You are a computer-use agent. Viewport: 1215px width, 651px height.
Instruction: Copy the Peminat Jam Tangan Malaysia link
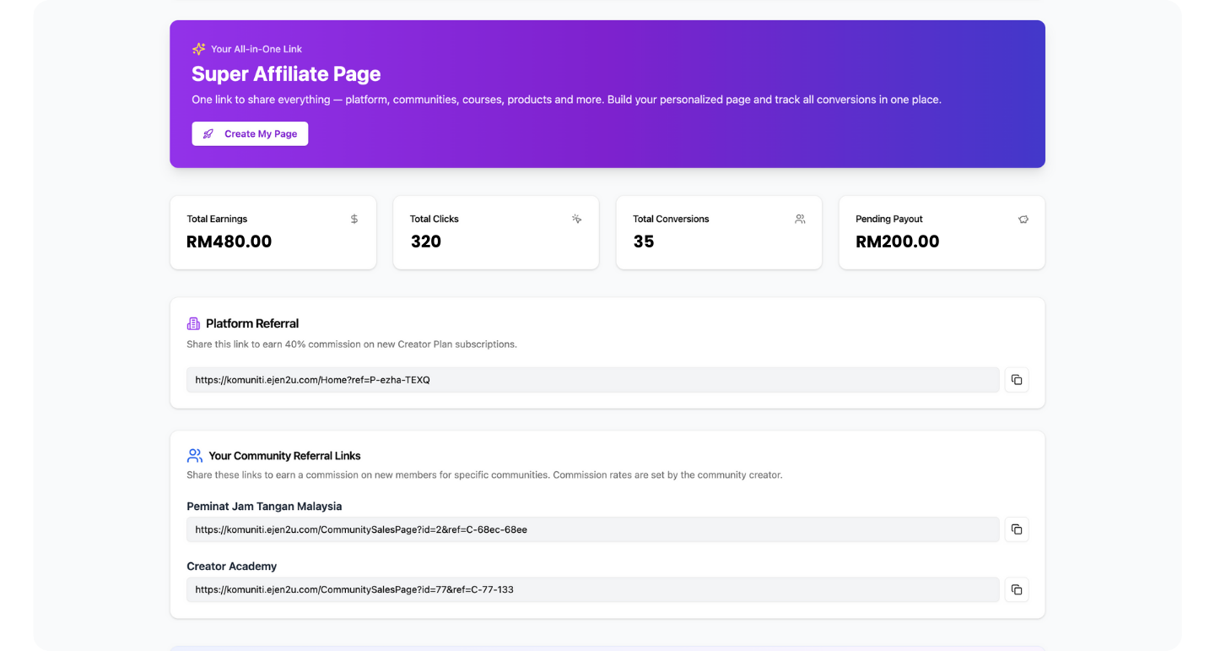1016,529
